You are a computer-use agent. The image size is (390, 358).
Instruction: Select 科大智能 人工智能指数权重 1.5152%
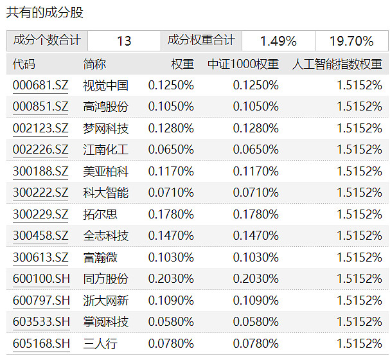coord(359,193)
